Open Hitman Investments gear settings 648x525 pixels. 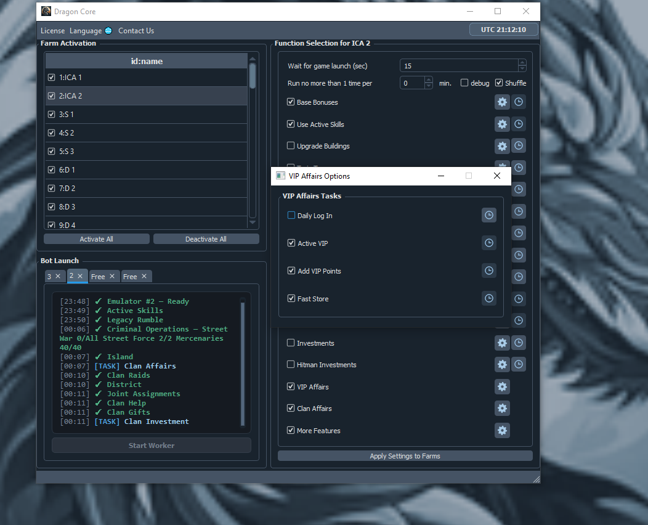(x=502, y=364)
